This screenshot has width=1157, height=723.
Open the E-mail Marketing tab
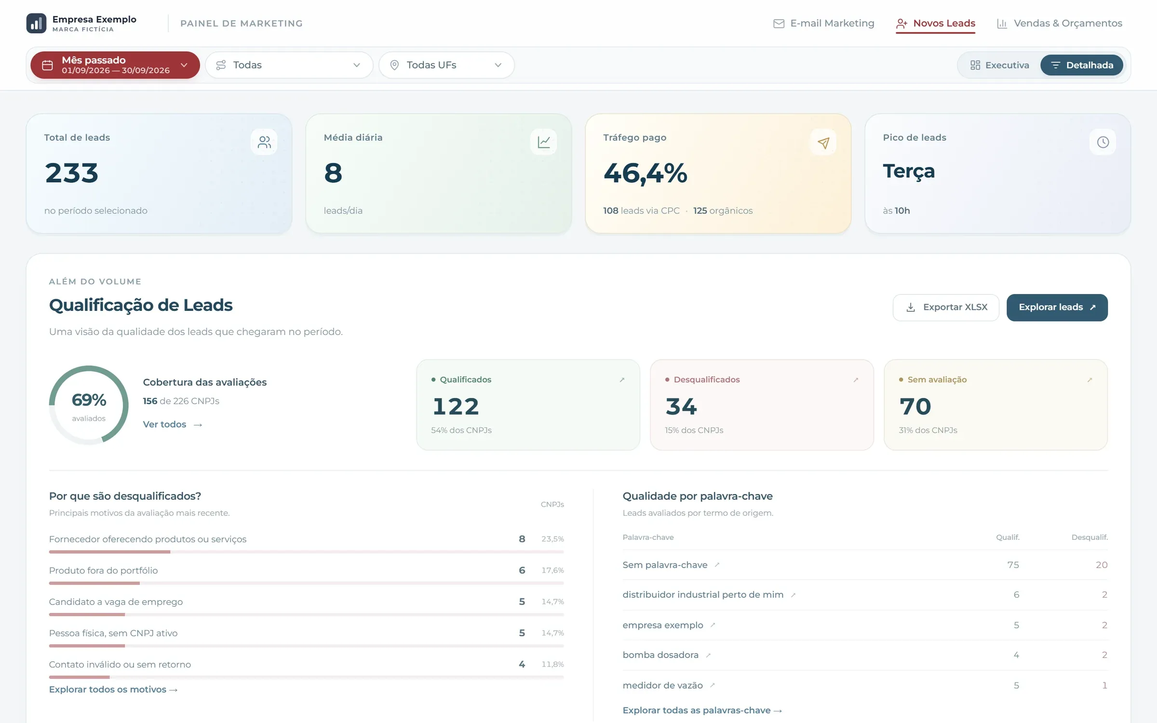(823, 23)
